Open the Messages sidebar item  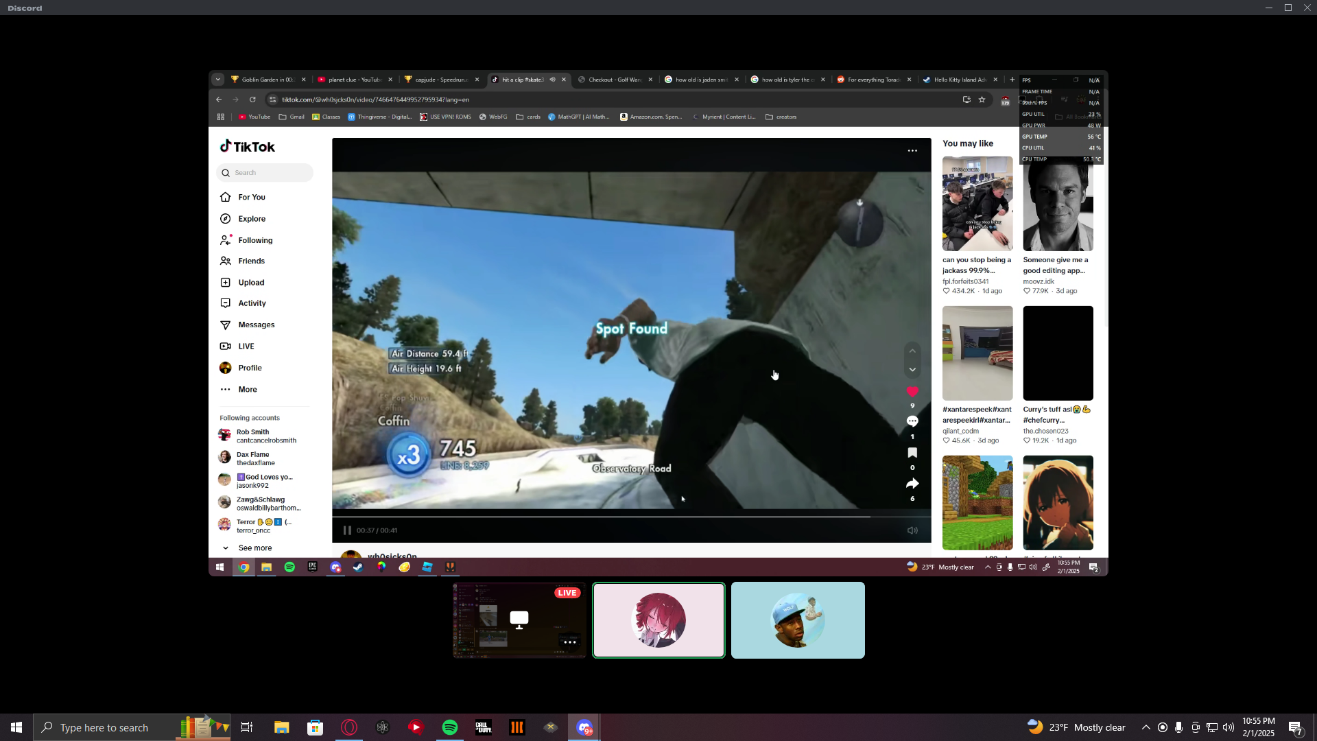[x=256, y=325]
